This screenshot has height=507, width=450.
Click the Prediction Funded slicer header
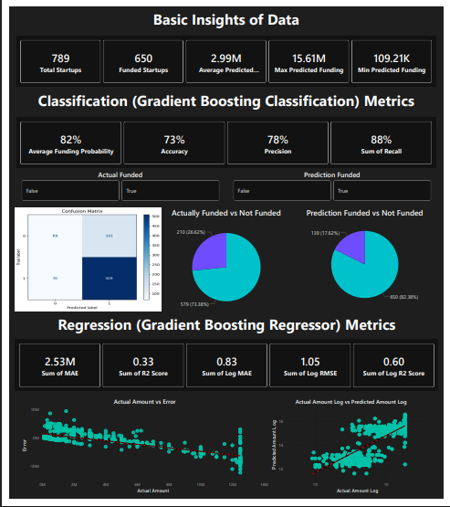click(331, 174)
